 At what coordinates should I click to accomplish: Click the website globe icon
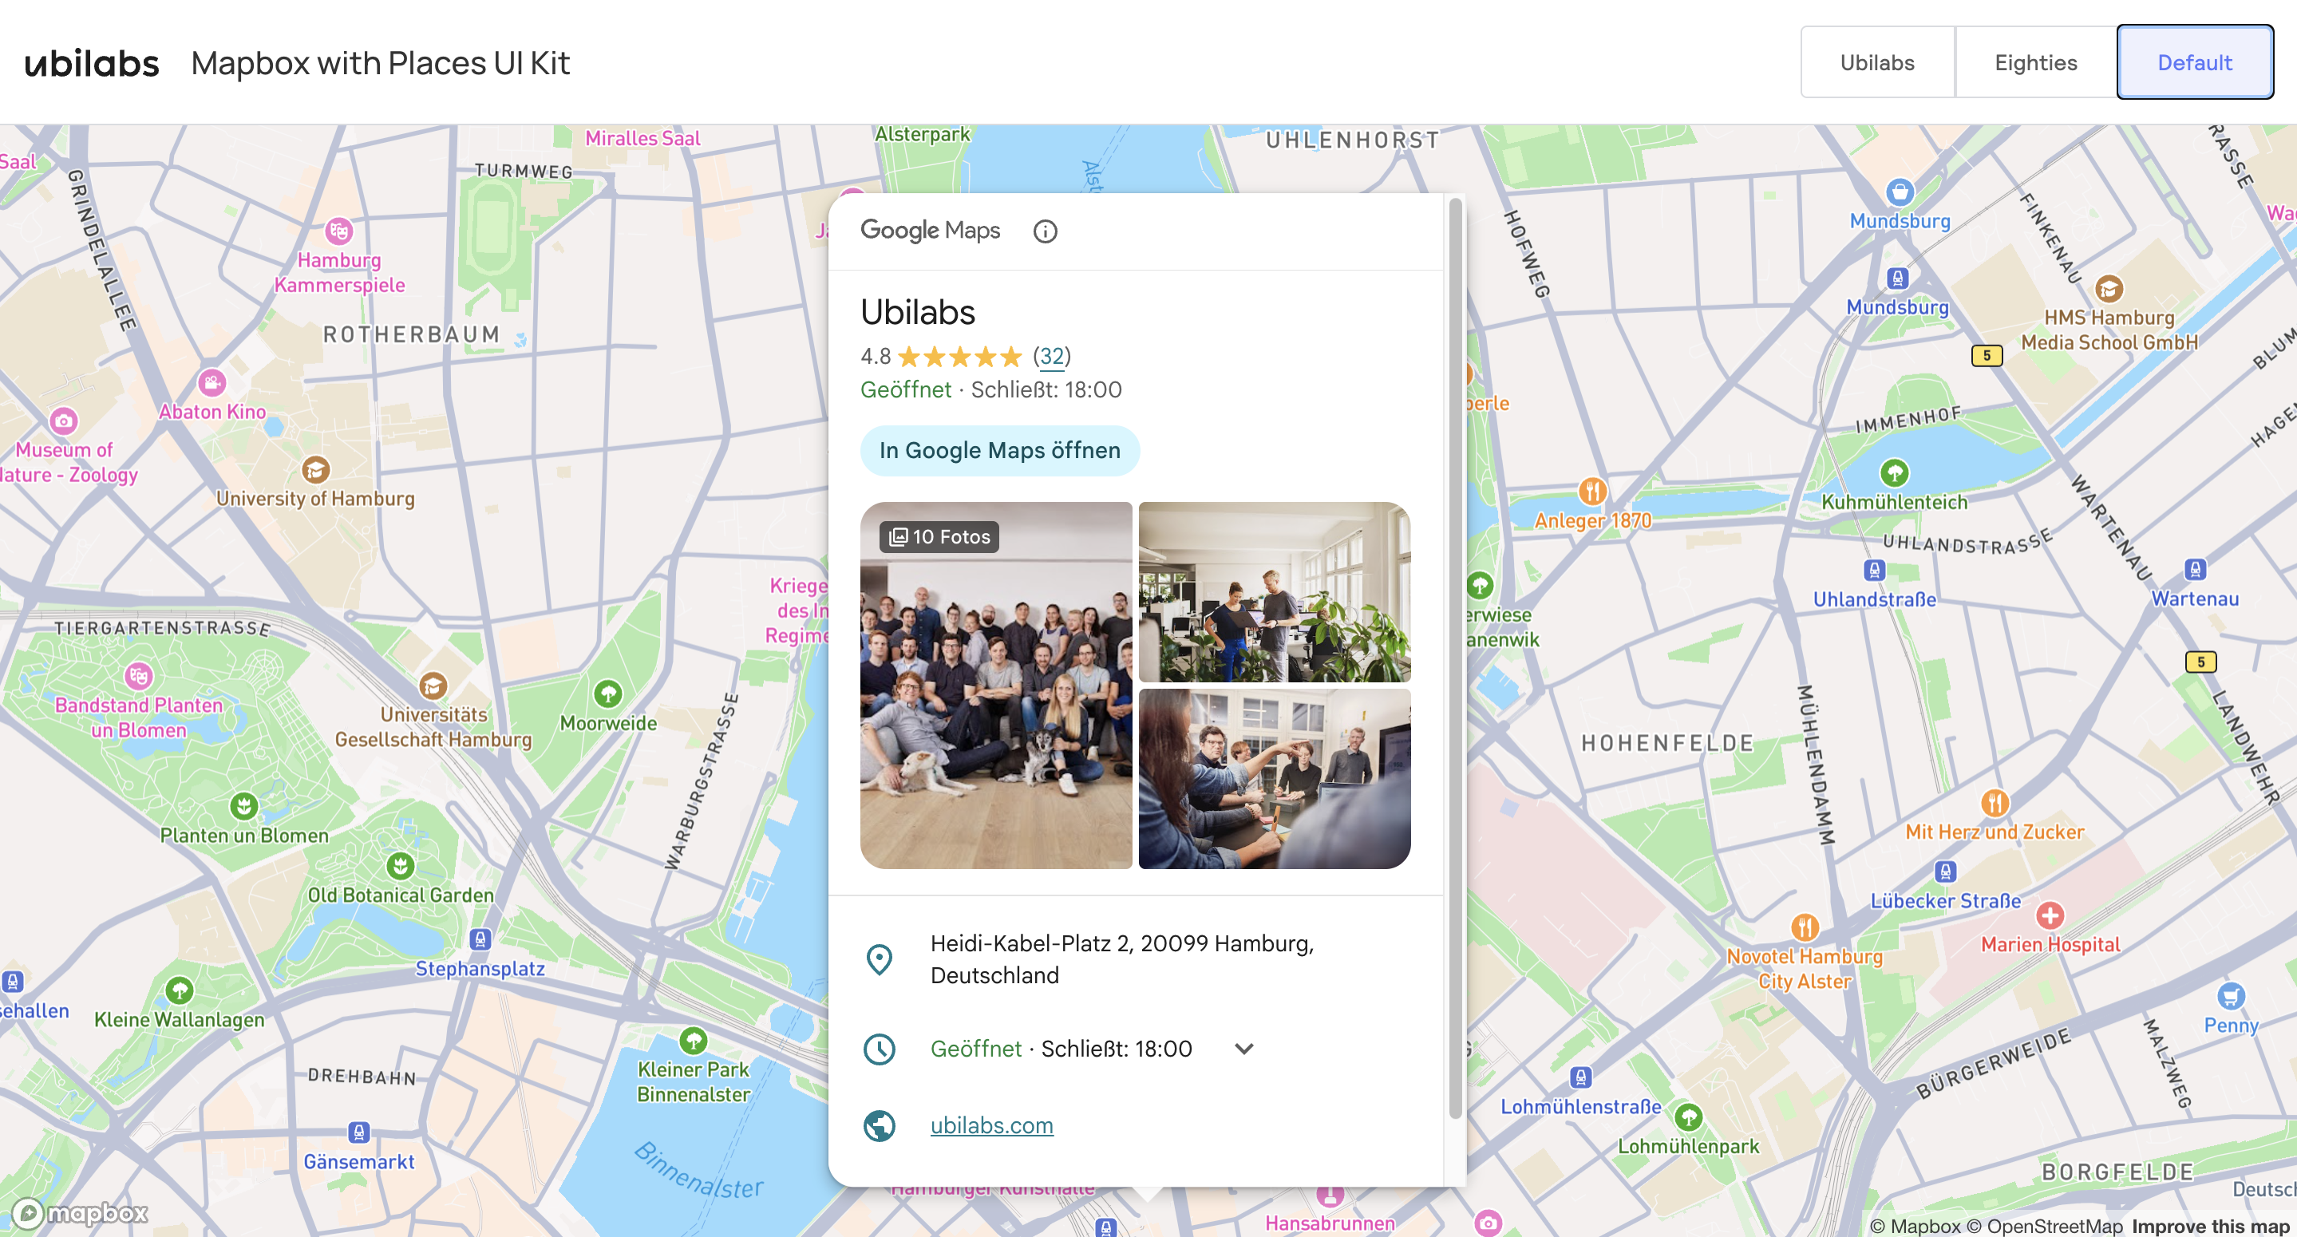pos(880,1125)
